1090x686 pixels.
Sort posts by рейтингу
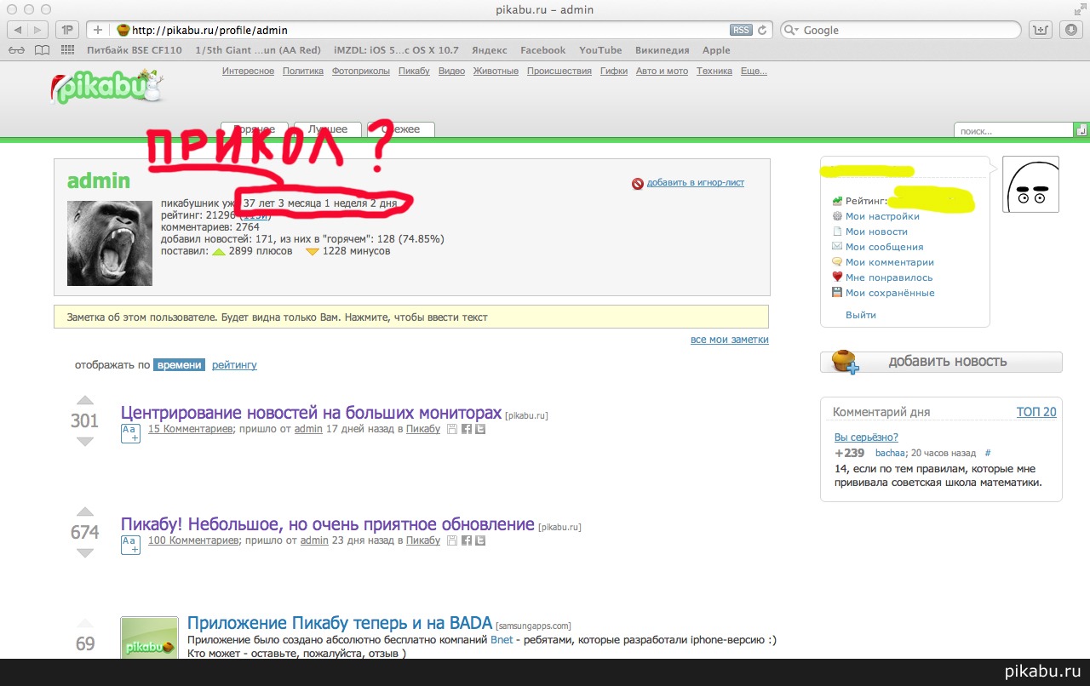pyautogui.click(x=234, y=365)
